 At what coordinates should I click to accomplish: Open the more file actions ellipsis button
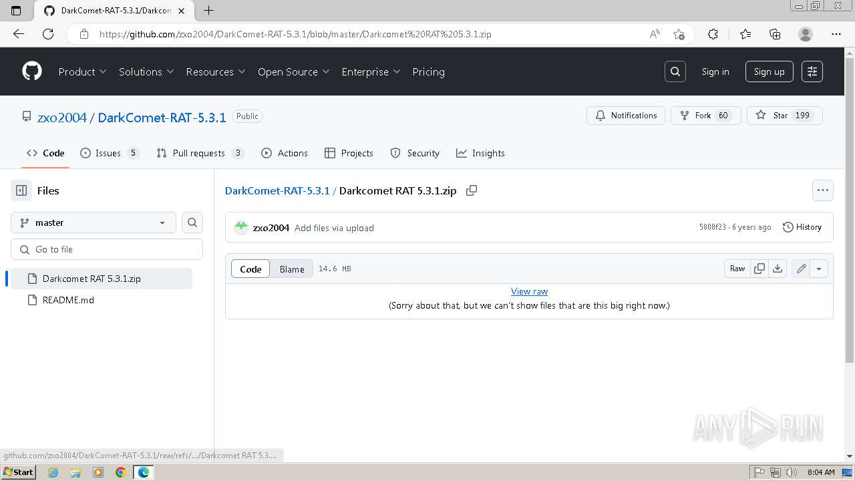[x=823, y=190]
